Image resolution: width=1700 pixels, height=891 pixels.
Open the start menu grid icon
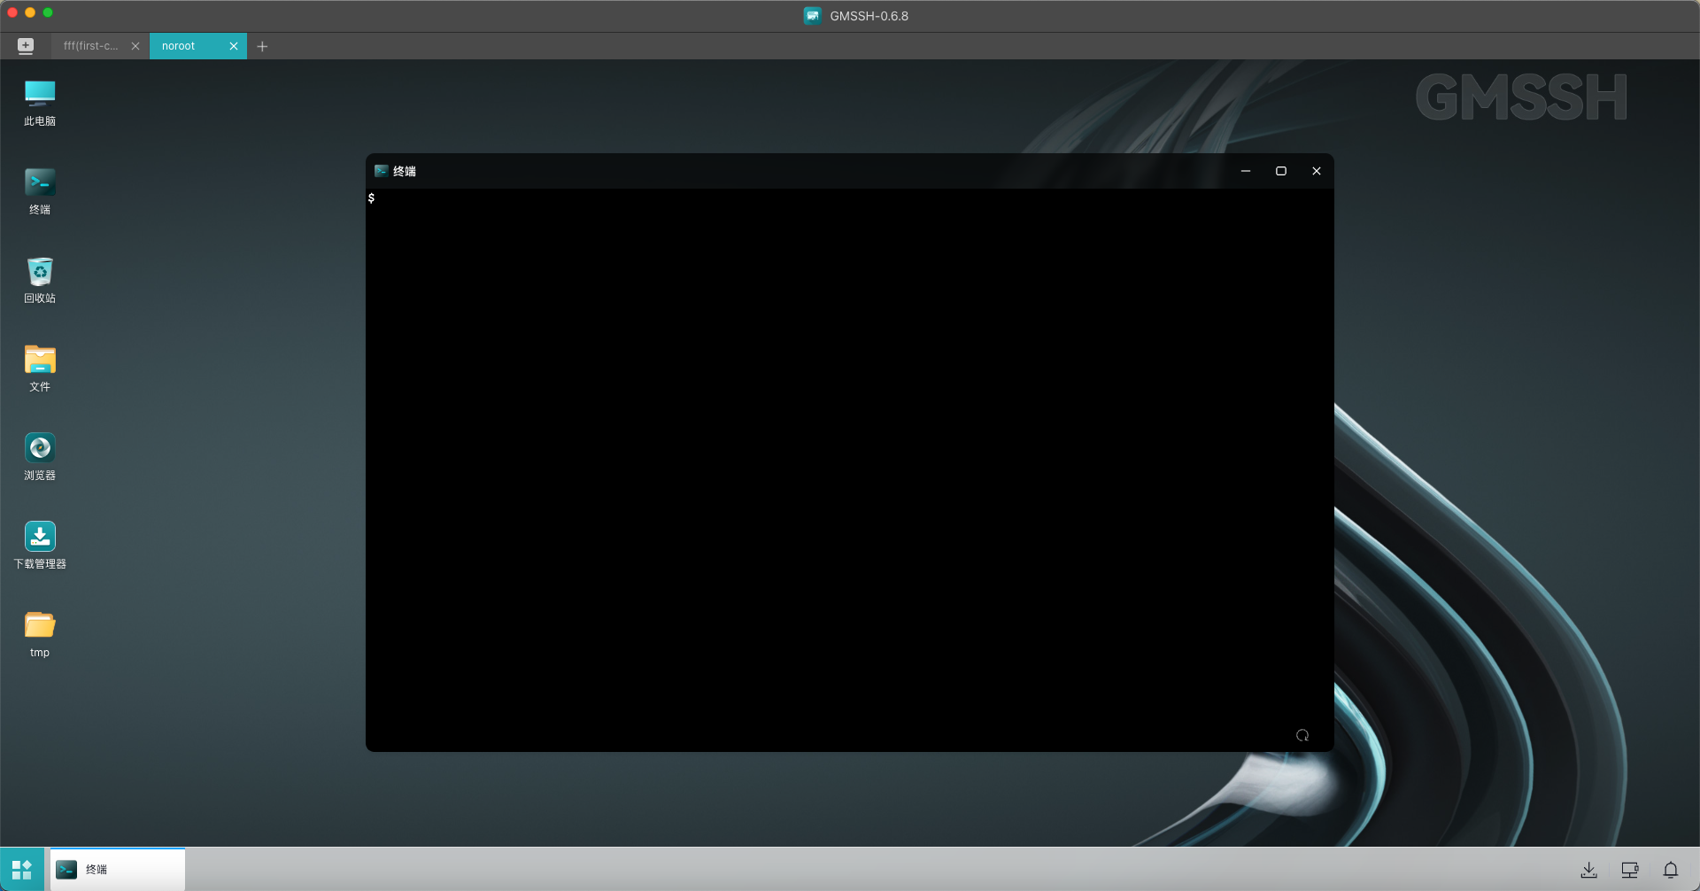(x=22, y=870)
